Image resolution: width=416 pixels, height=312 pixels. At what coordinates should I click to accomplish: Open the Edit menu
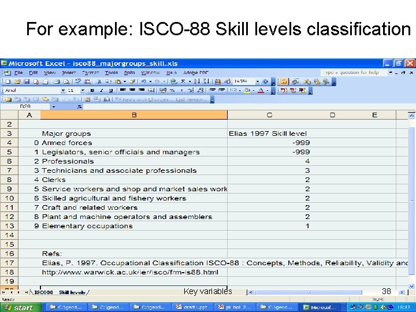tap(33, 72)
